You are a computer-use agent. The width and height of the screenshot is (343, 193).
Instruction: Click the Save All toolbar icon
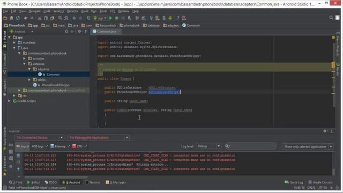point(12,18)
